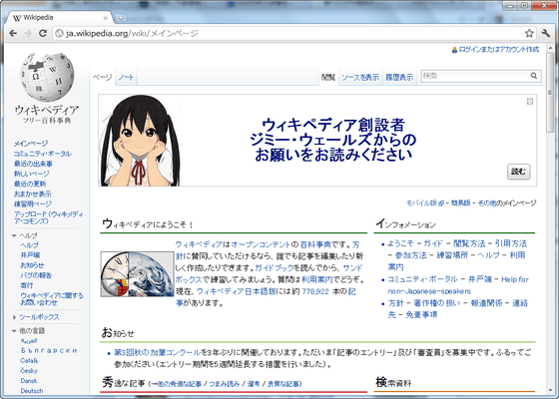Viewport: 559px width, 399px height.
Task: Select the ページ tab
Action: pyautogui.click(x=102, y=78)
